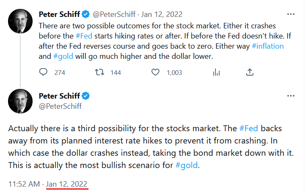Click the Peter Schiff name in second tweet
Viewport: 306px width, 193px height.
click(59, 96)
